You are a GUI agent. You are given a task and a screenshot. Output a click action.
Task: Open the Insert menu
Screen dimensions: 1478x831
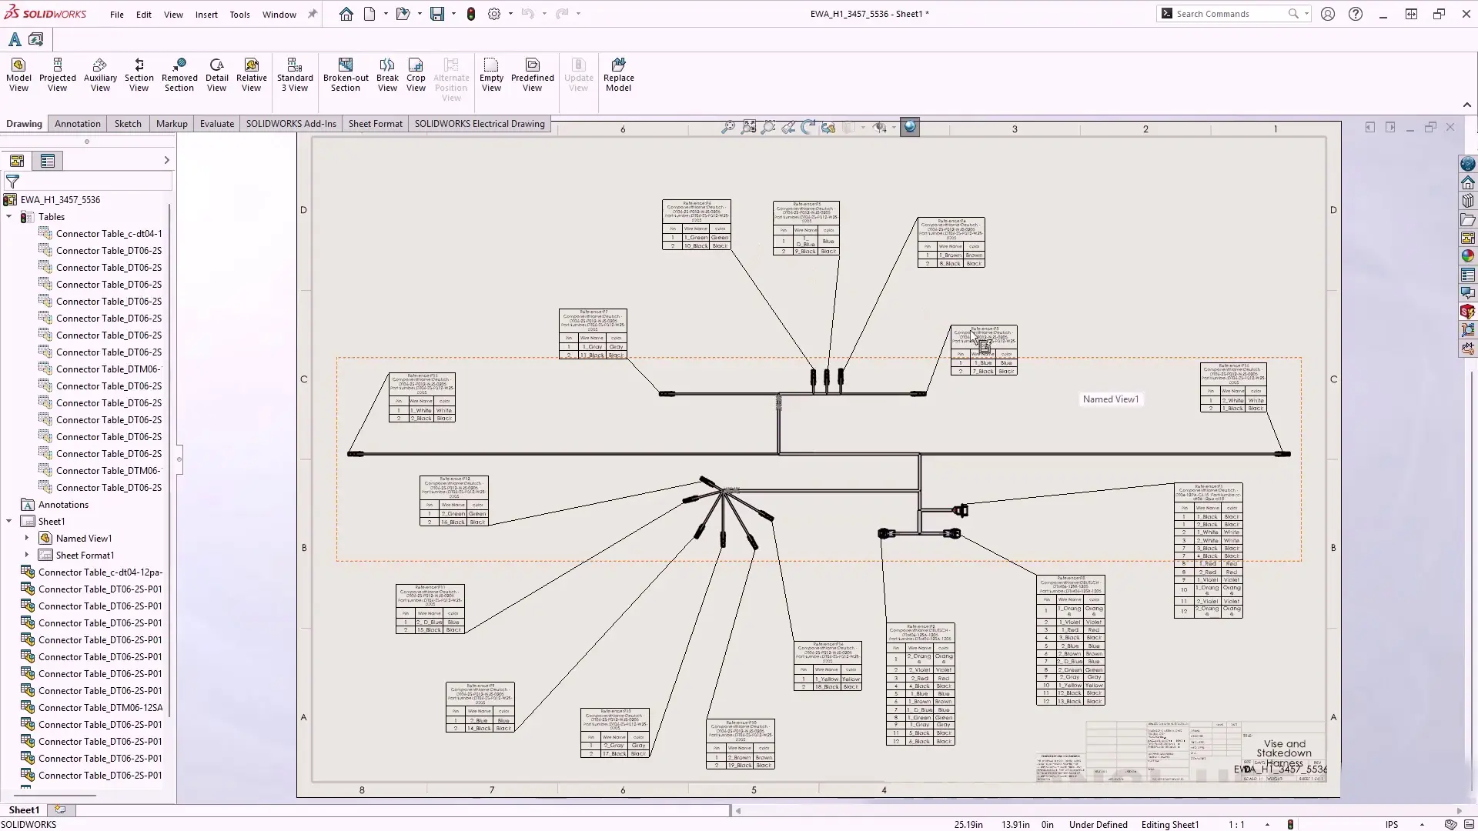(206, 15)
